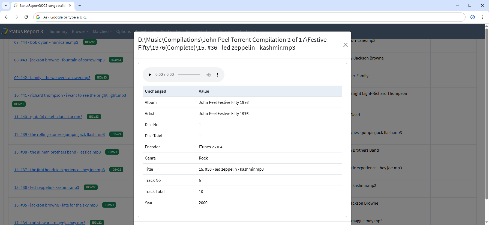Screen dimensions: 489x225
Task: Open the Summary menu item
Action: coord(58,32)
